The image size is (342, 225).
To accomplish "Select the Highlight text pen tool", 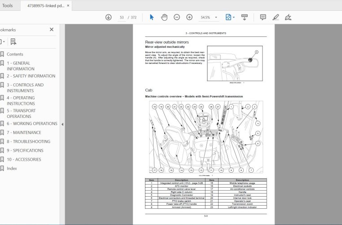I will [276, 17].
